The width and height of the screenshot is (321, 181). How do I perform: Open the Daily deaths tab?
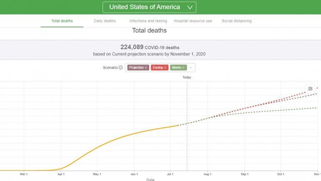[x=105, y=21]
